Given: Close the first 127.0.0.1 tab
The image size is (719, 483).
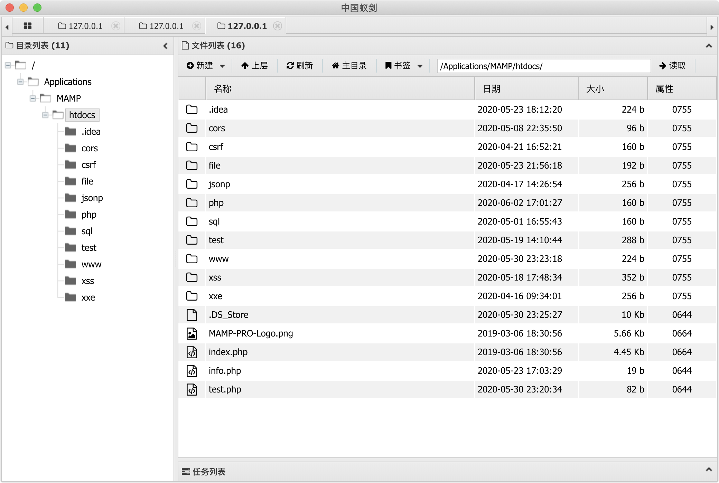Looking at the screenshot, I should pos(116,26).
